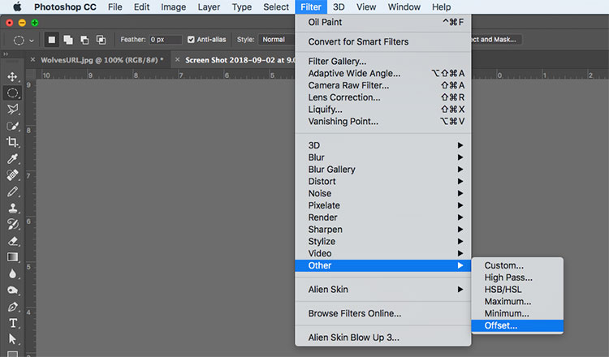
Task: Select the Clone Stamp tool
Action: [12, 208]
